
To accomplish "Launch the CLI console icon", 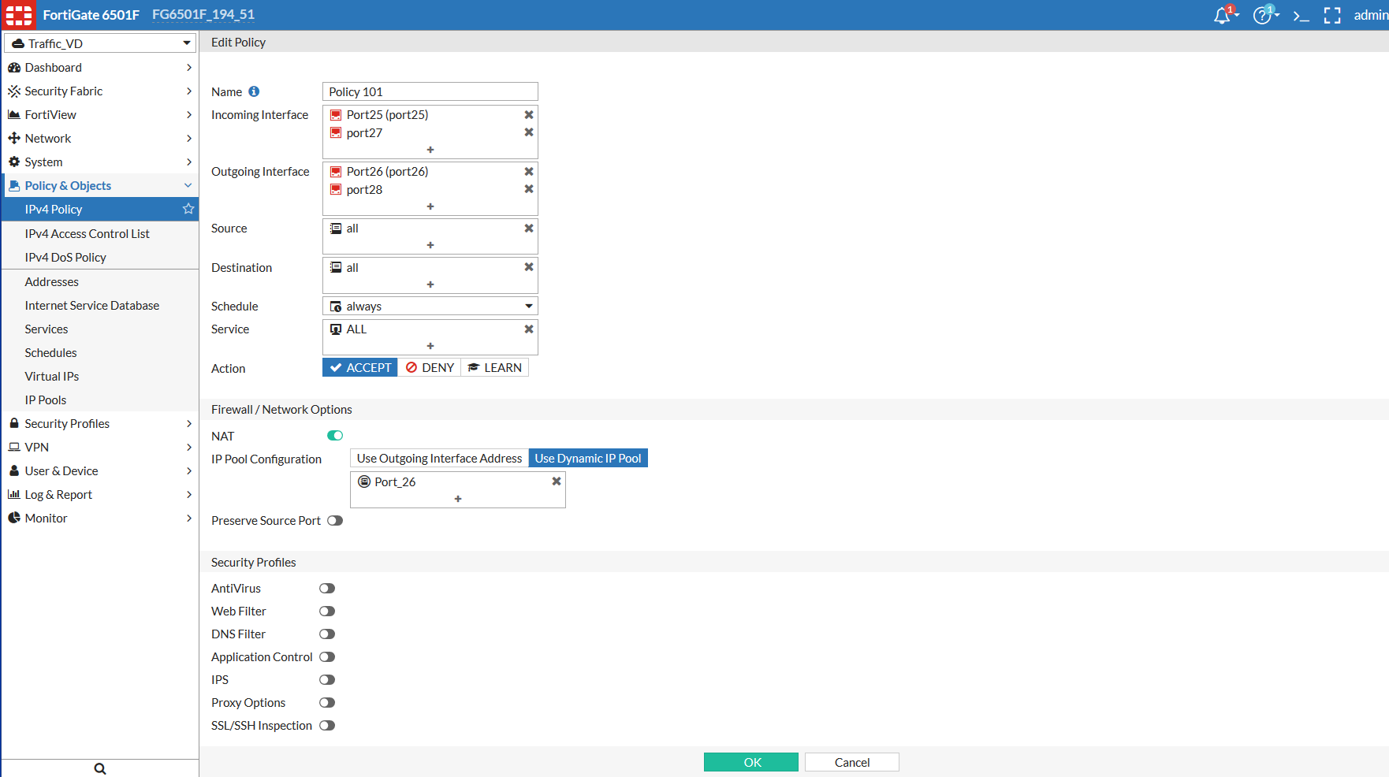I will pos(1301,16).
